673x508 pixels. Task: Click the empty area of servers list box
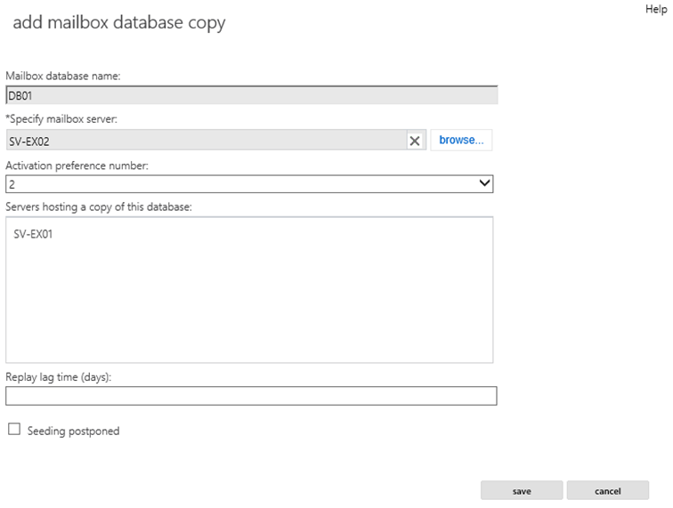tap(249, 301)
